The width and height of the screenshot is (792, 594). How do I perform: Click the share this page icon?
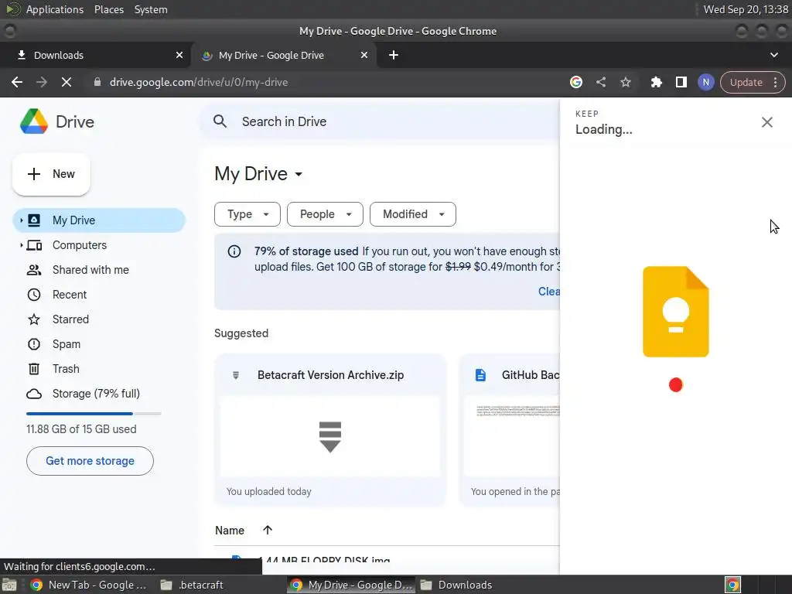pyautogui.click(x=600, y=82)
